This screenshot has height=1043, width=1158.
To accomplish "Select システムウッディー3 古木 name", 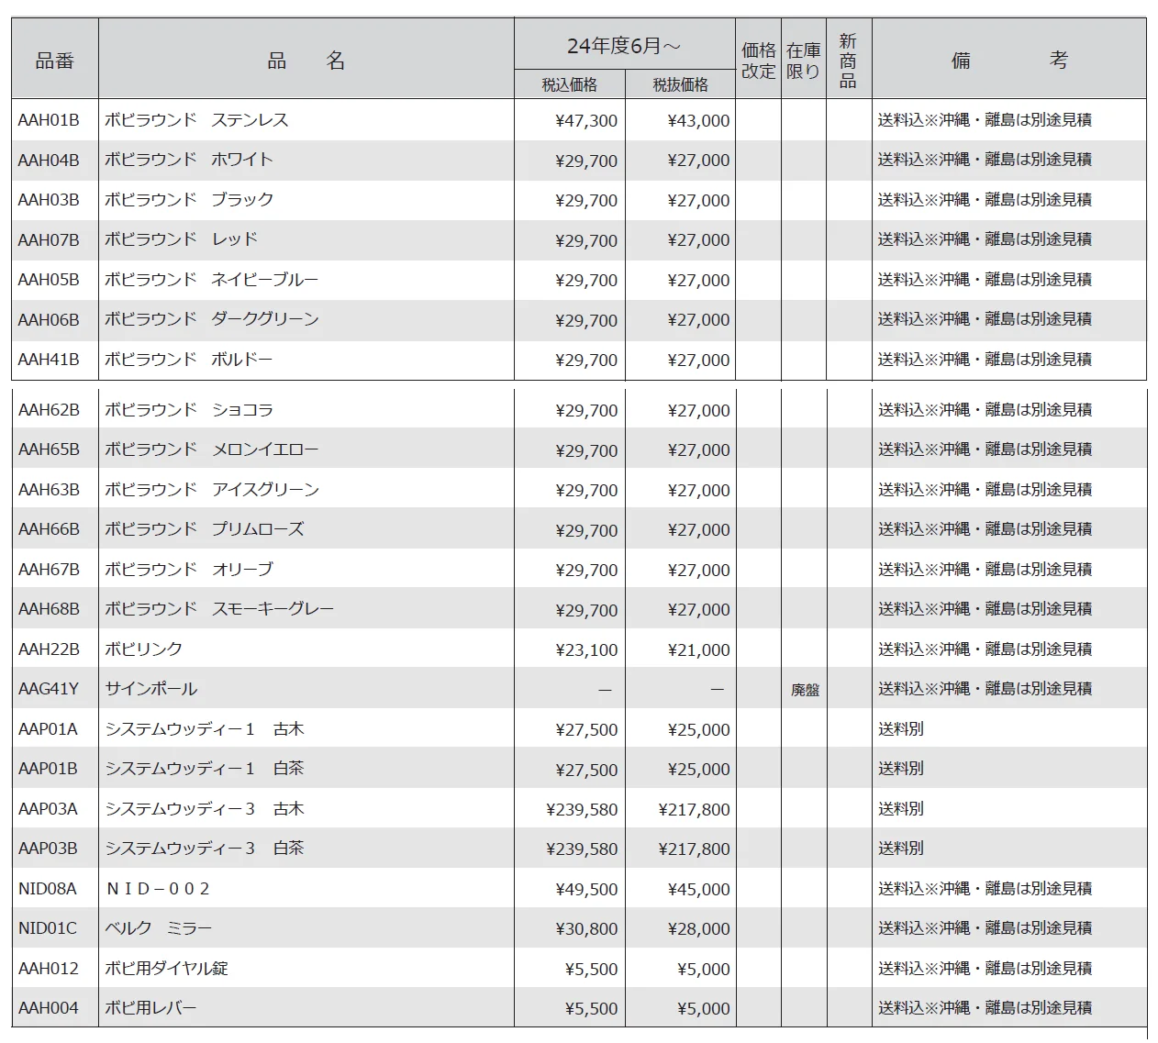I will pyautogui.click(x=205, y=809).
